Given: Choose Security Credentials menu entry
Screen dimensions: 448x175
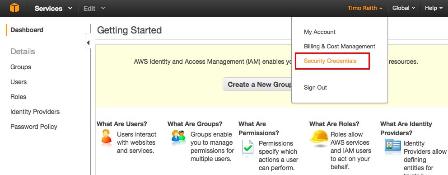Looking at the screenshot, I should [x=330, y=61].
